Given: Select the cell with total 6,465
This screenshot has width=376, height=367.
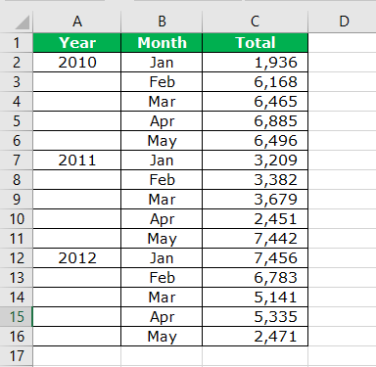Looking at the screenshot, I should [x=256, y=102].
